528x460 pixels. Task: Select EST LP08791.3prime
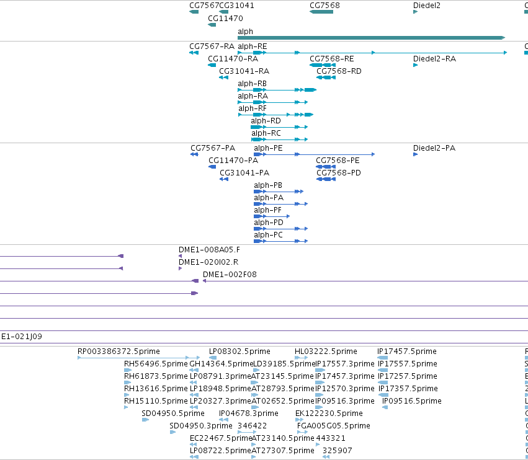click(x=194, y=383)
